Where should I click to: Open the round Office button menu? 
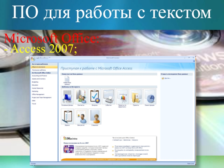pyautogui.click(x=33, y=58)
